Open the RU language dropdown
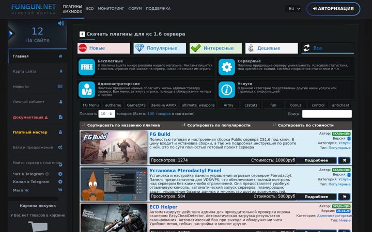 pyautogui.click(x=293, y=9)
